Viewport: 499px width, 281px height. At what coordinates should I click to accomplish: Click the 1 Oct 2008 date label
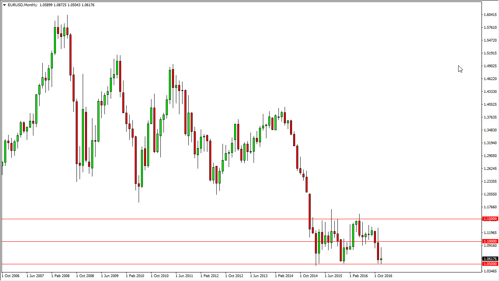tap(85, 276)
